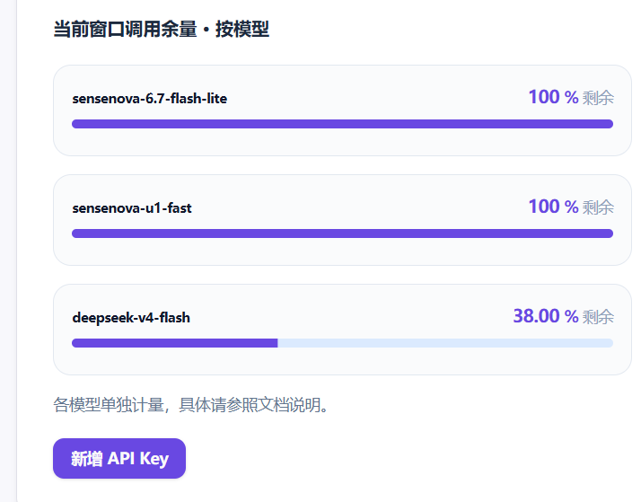Click 100 % 剩余 for sensenova-6.7-flash-lite

571,97
